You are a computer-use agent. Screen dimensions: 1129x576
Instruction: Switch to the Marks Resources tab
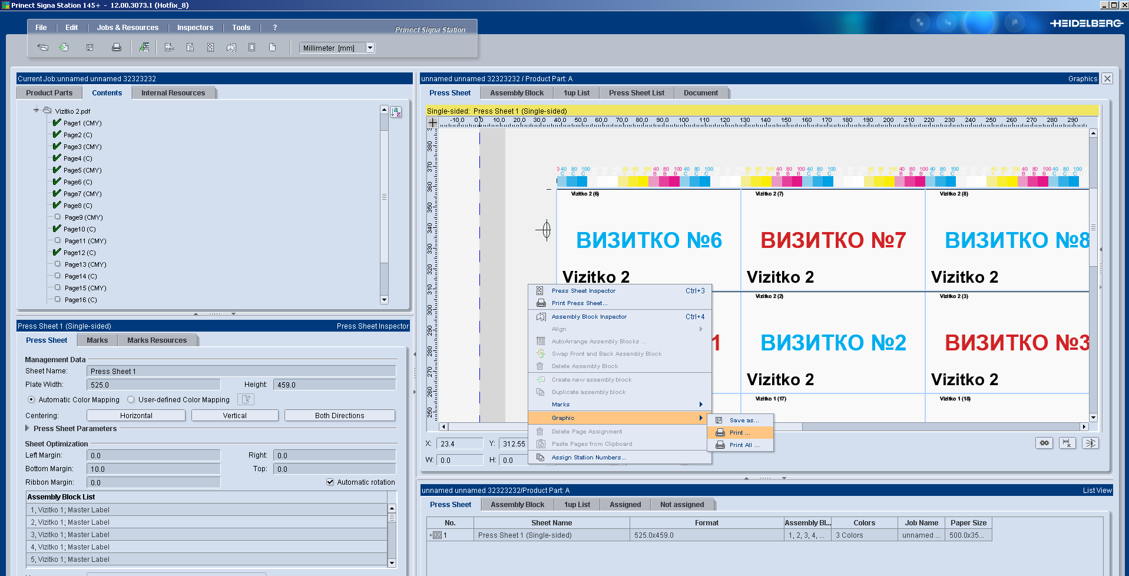pos(157,340)
